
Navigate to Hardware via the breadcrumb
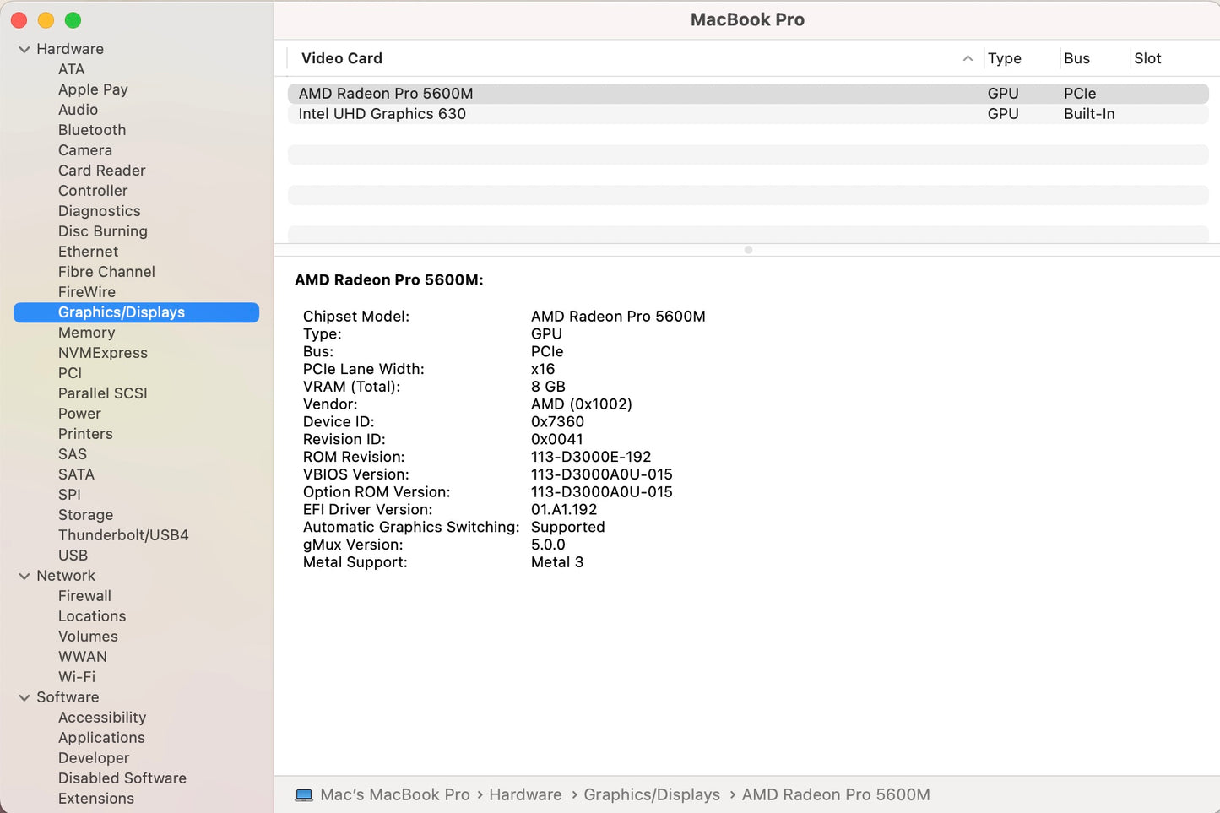click(x=525, y=794)
